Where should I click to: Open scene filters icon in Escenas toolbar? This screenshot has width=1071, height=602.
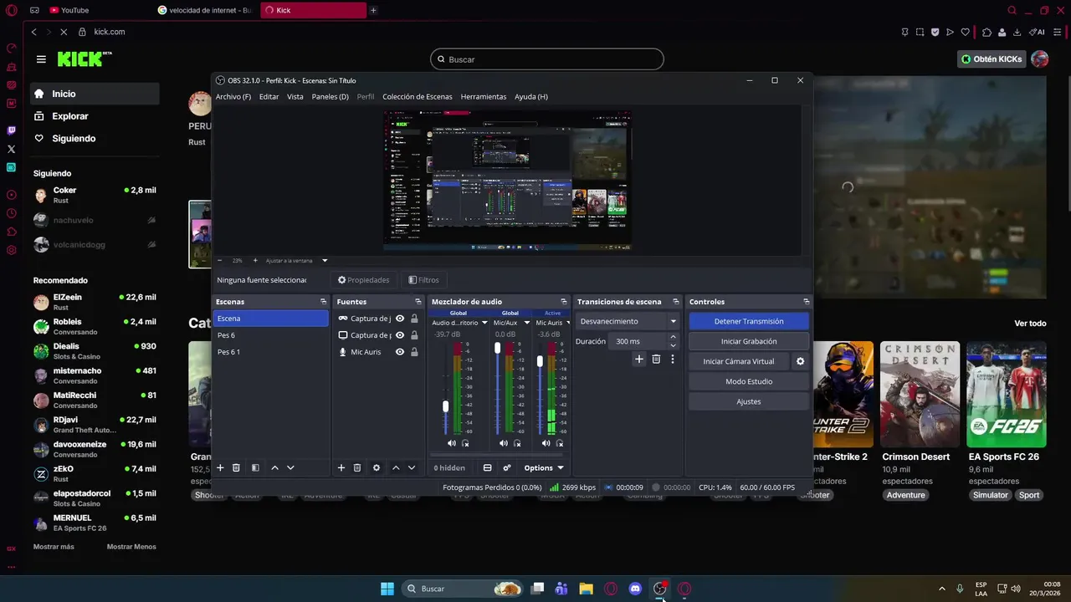pos(255,468)
